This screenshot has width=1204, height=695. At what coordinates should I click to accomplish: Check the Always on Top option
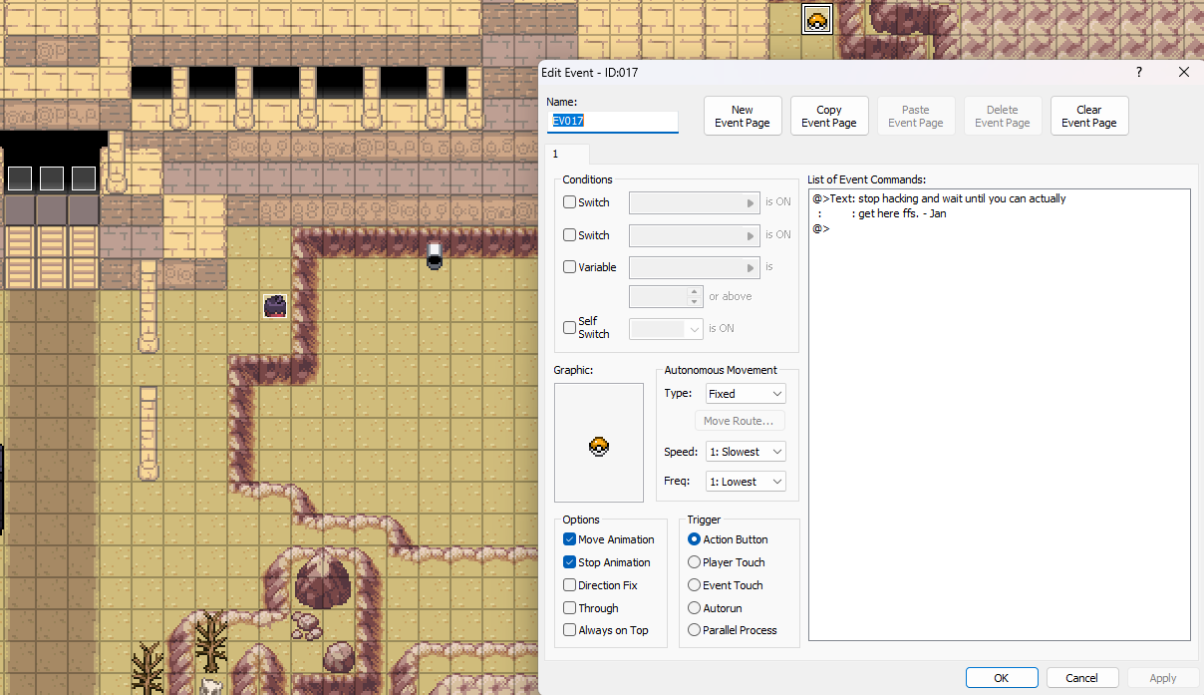point(570,630)
